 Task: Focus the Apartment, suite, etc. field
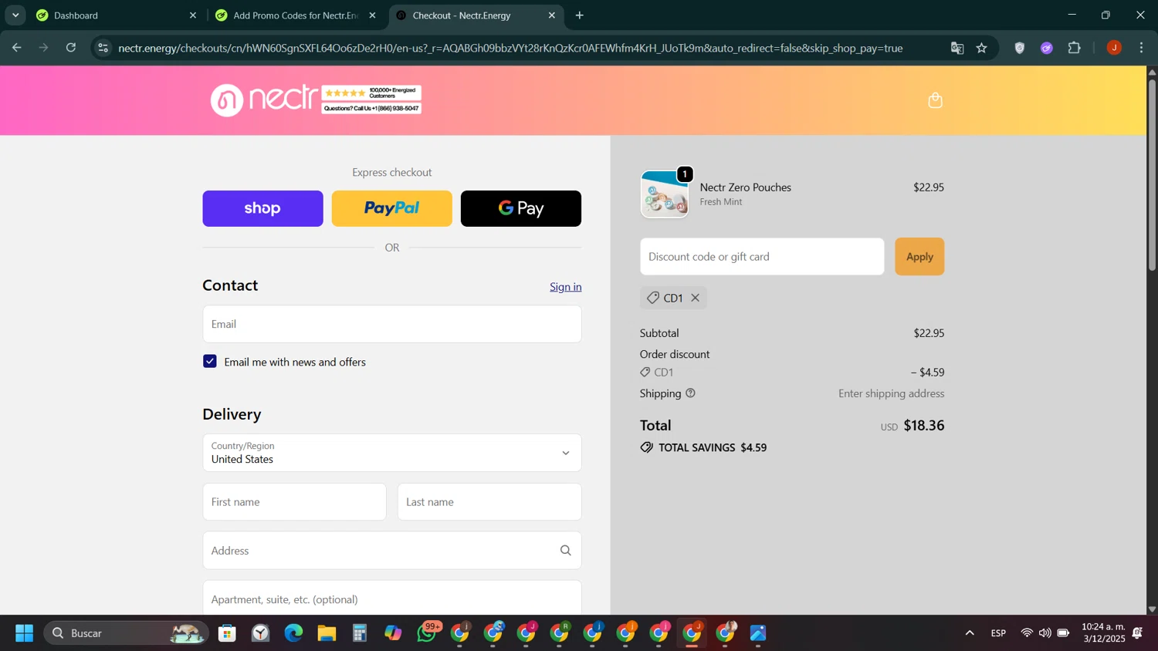(392, 599)
